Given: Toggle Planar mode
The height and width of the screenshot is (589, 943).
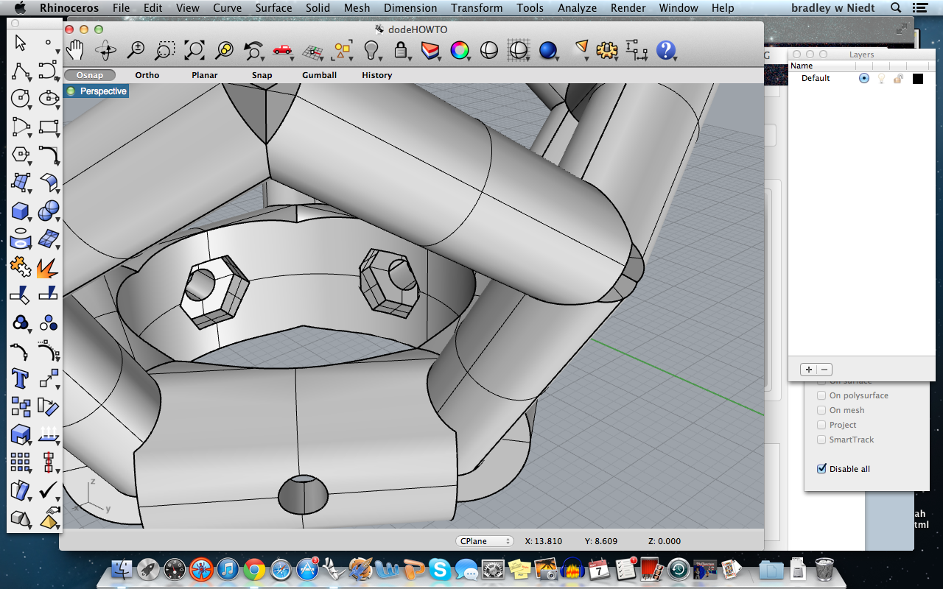Looking at the screenshot, I should (x=205, y=75).
